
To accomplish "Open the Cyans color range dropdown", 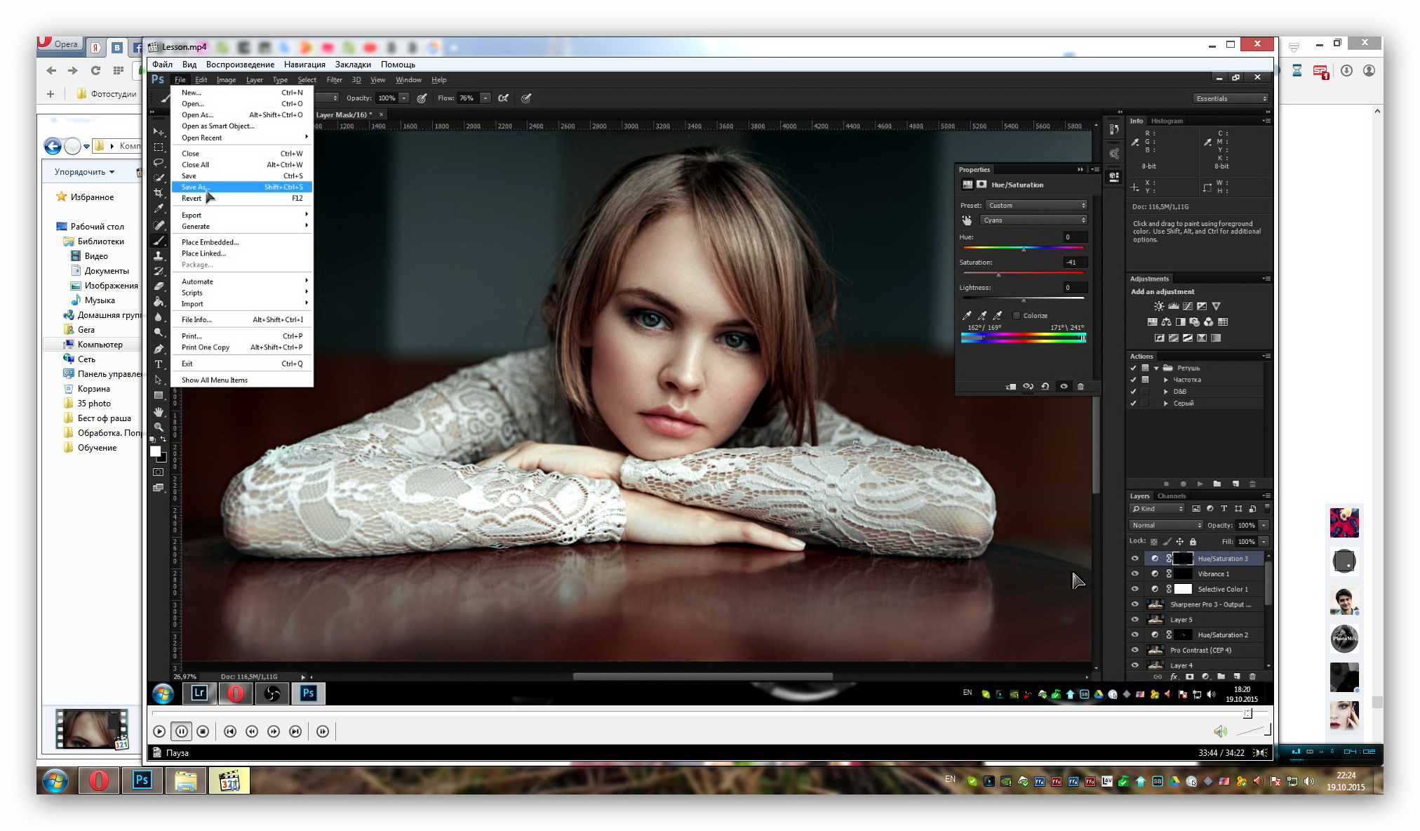I will [1034, 220].
